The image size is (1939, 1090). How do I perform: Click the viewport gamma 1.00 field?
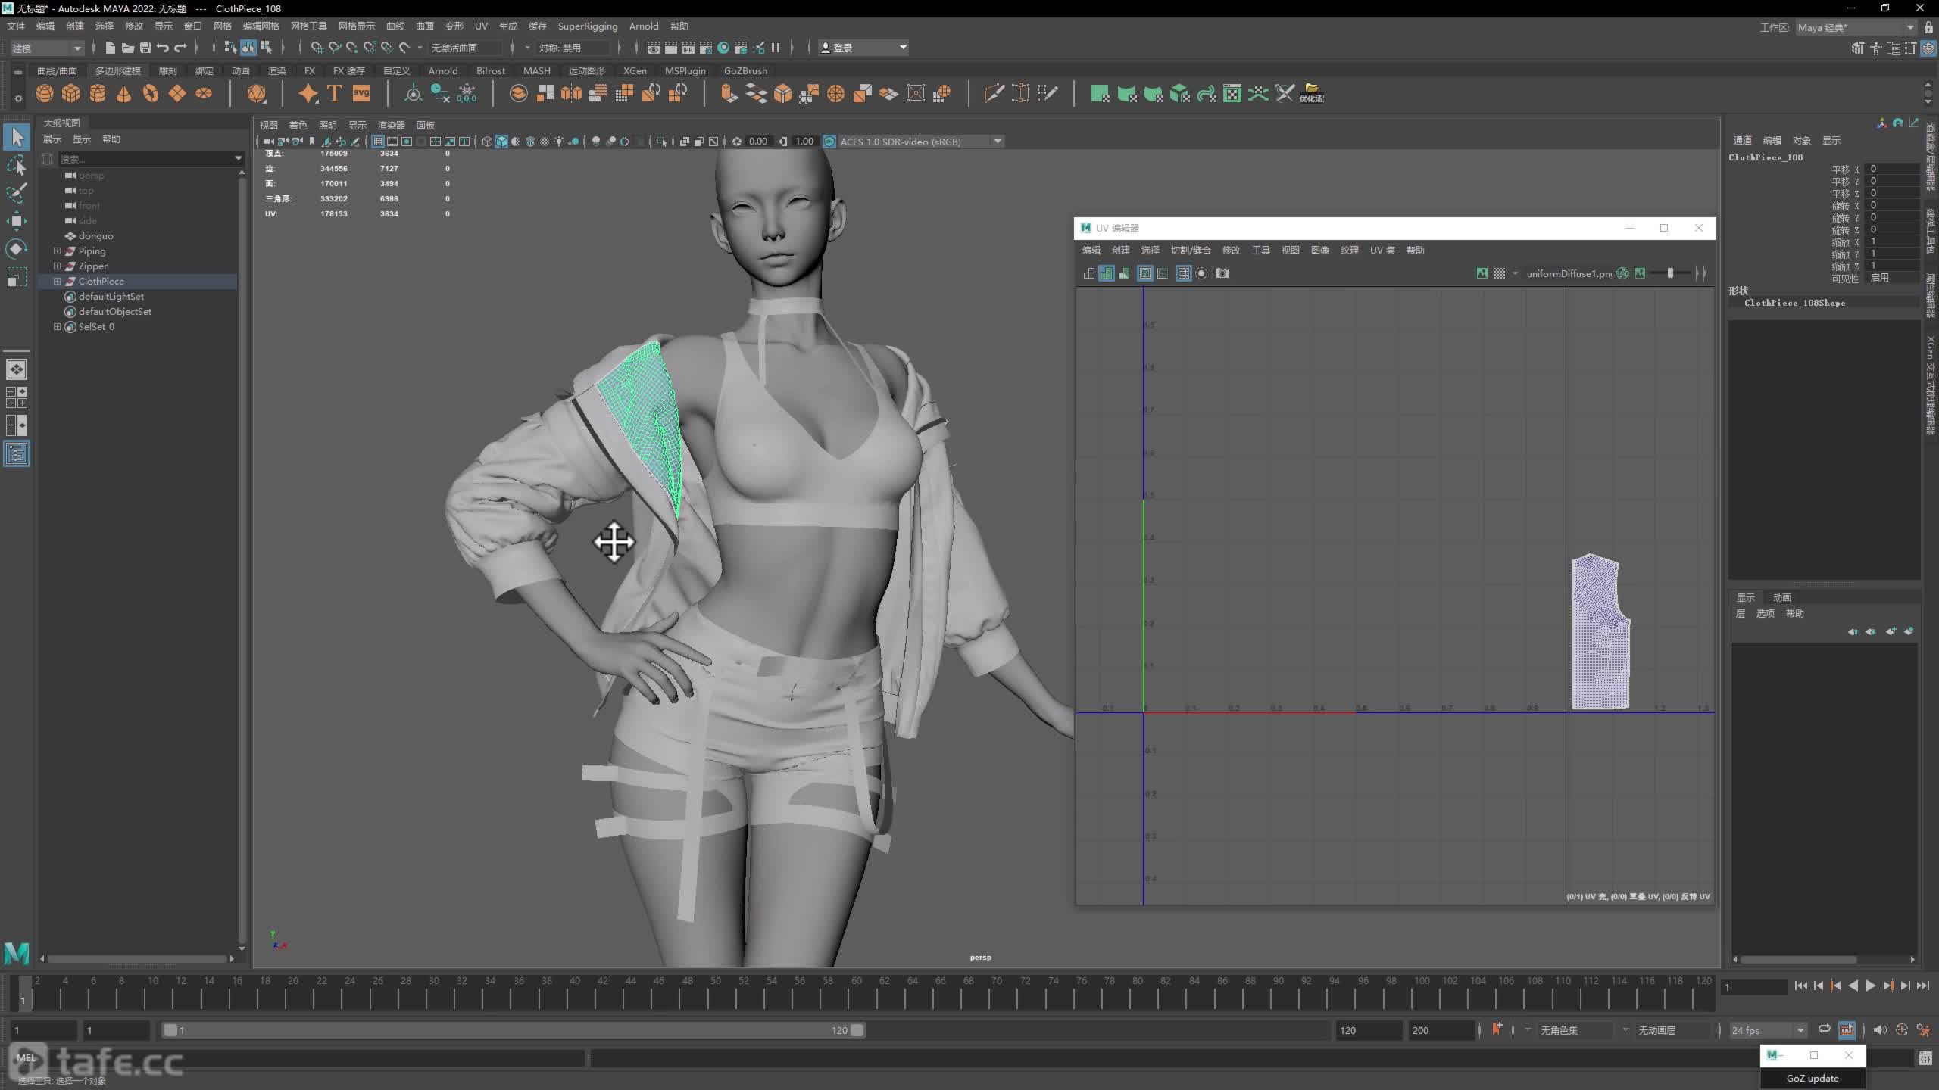[804, 142]
